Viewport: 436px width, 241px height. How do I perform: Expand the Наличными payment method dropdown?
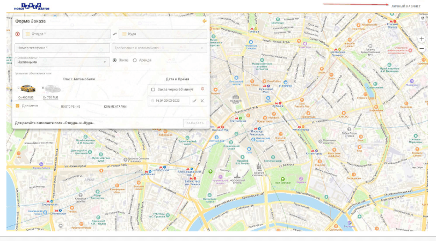tap(62, 62)
